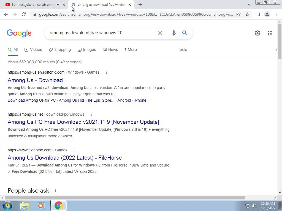The height and width of the screenshot is (211, 282).
Task: Click the forward navigation arrow
Action: tap(15, 14)
